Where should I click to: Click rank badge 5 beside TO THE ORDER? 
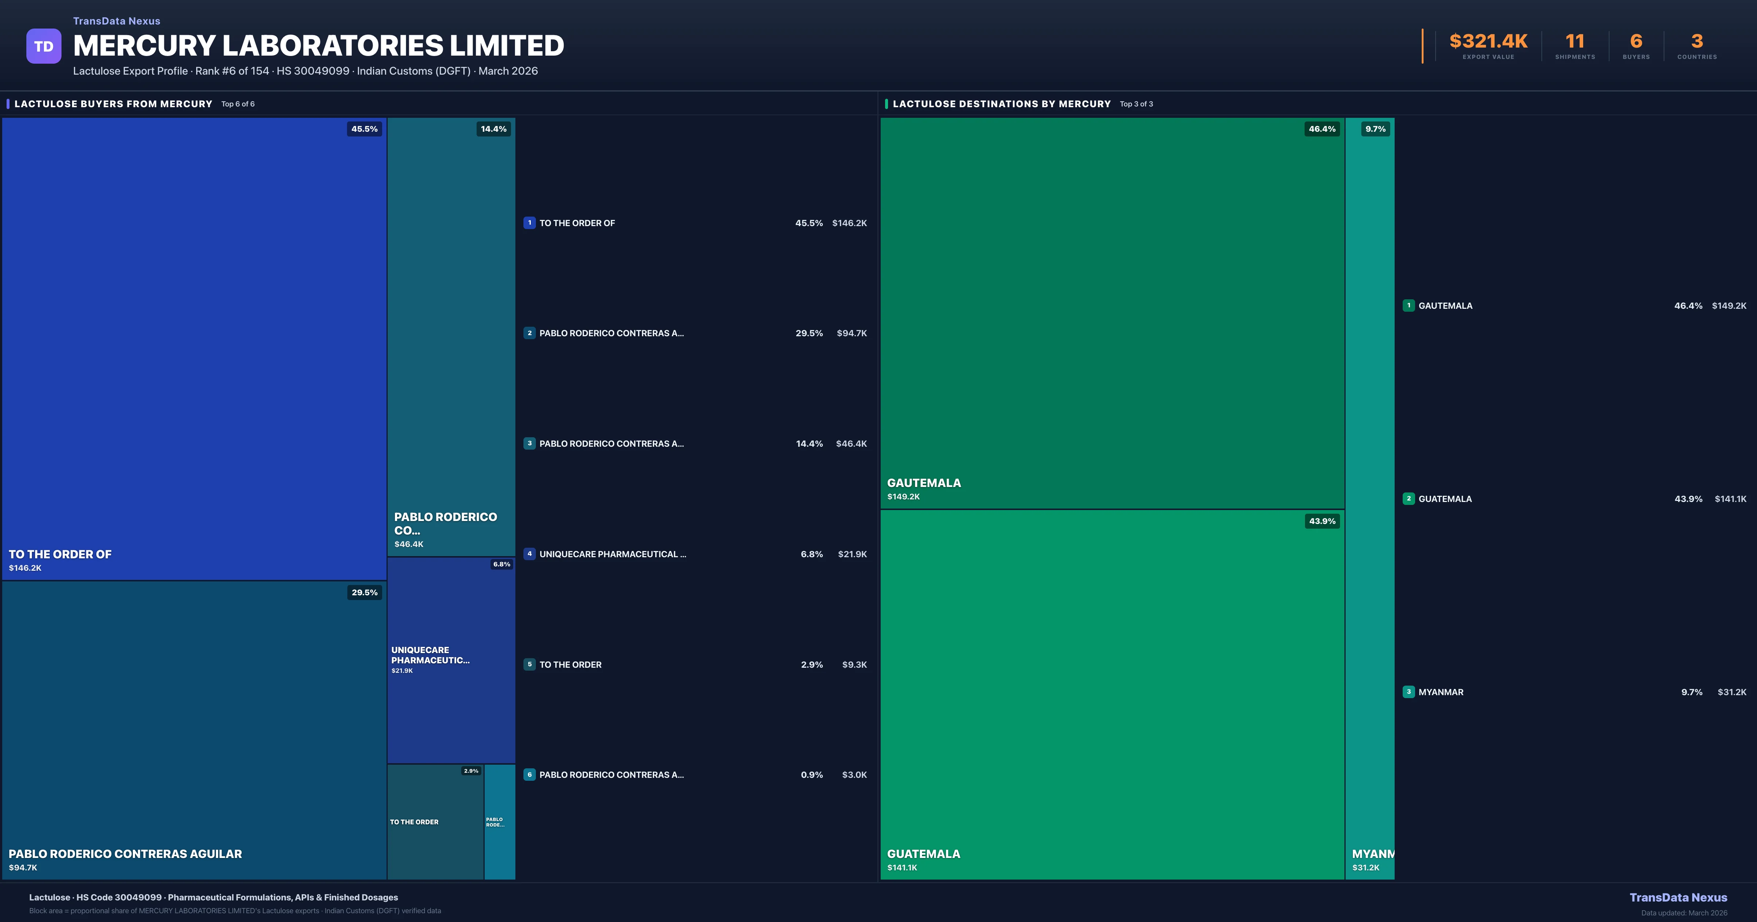[x=529, y=664]
